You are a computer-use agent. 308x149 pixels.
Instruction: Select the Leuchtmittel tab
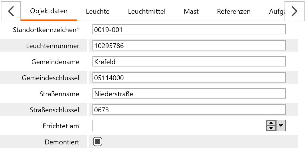(x=147, y=12)
